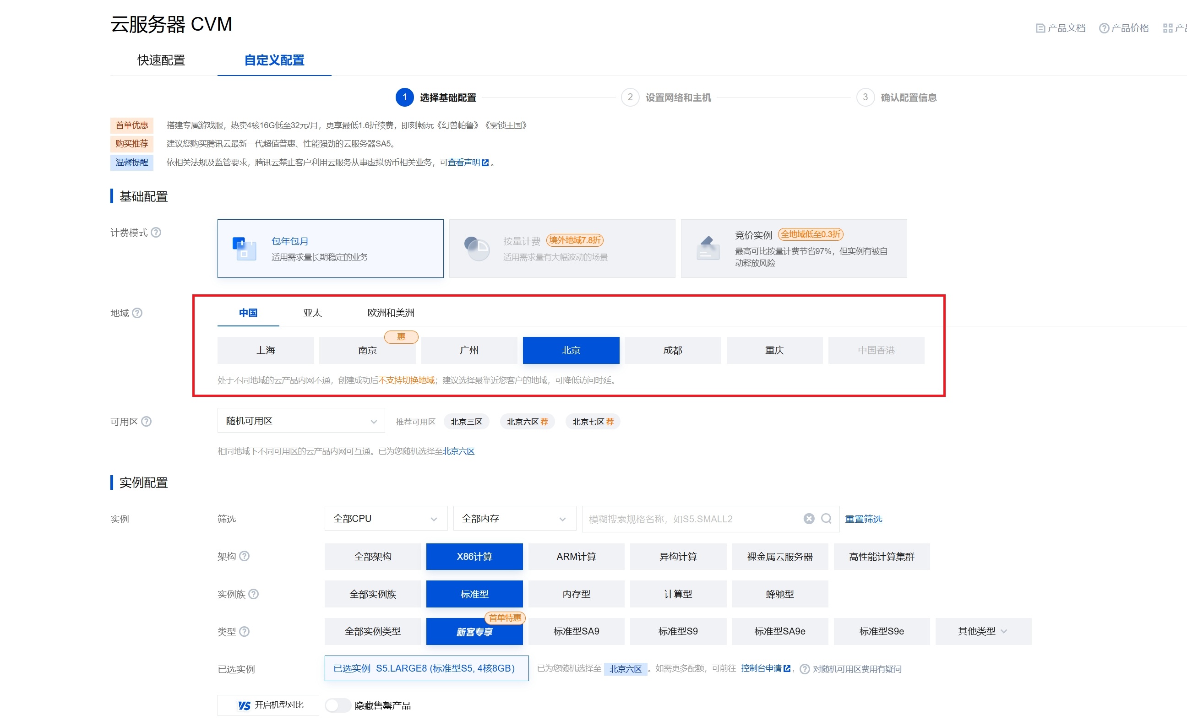Open the 产品文档 documentation icon link
The image size is (1187, 721).
click(1040, 28)
